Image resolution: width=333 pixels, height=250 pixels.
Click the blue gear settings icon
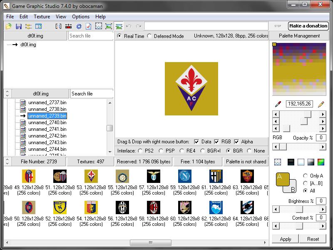79,26
